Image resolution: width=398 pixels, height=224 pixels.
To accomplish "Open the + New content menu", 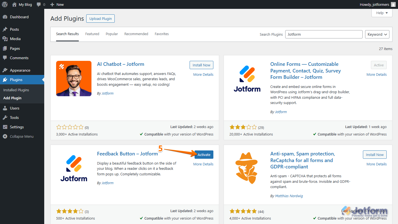I will pos(57,4).
